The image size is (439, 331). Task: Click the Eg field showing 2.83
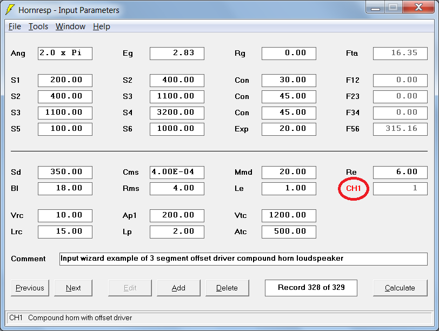[177, 54]
